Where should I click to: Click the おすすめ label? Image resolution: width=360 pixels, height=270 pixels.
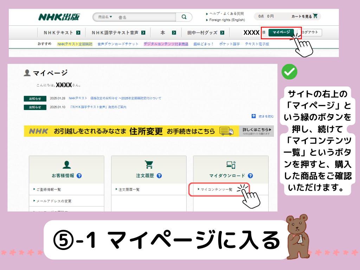click(x=45, y=44)
